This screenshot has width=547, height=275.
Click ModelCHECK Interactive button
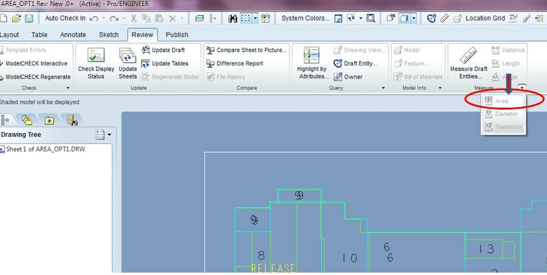pyautogui.click(x=33, y=64)
